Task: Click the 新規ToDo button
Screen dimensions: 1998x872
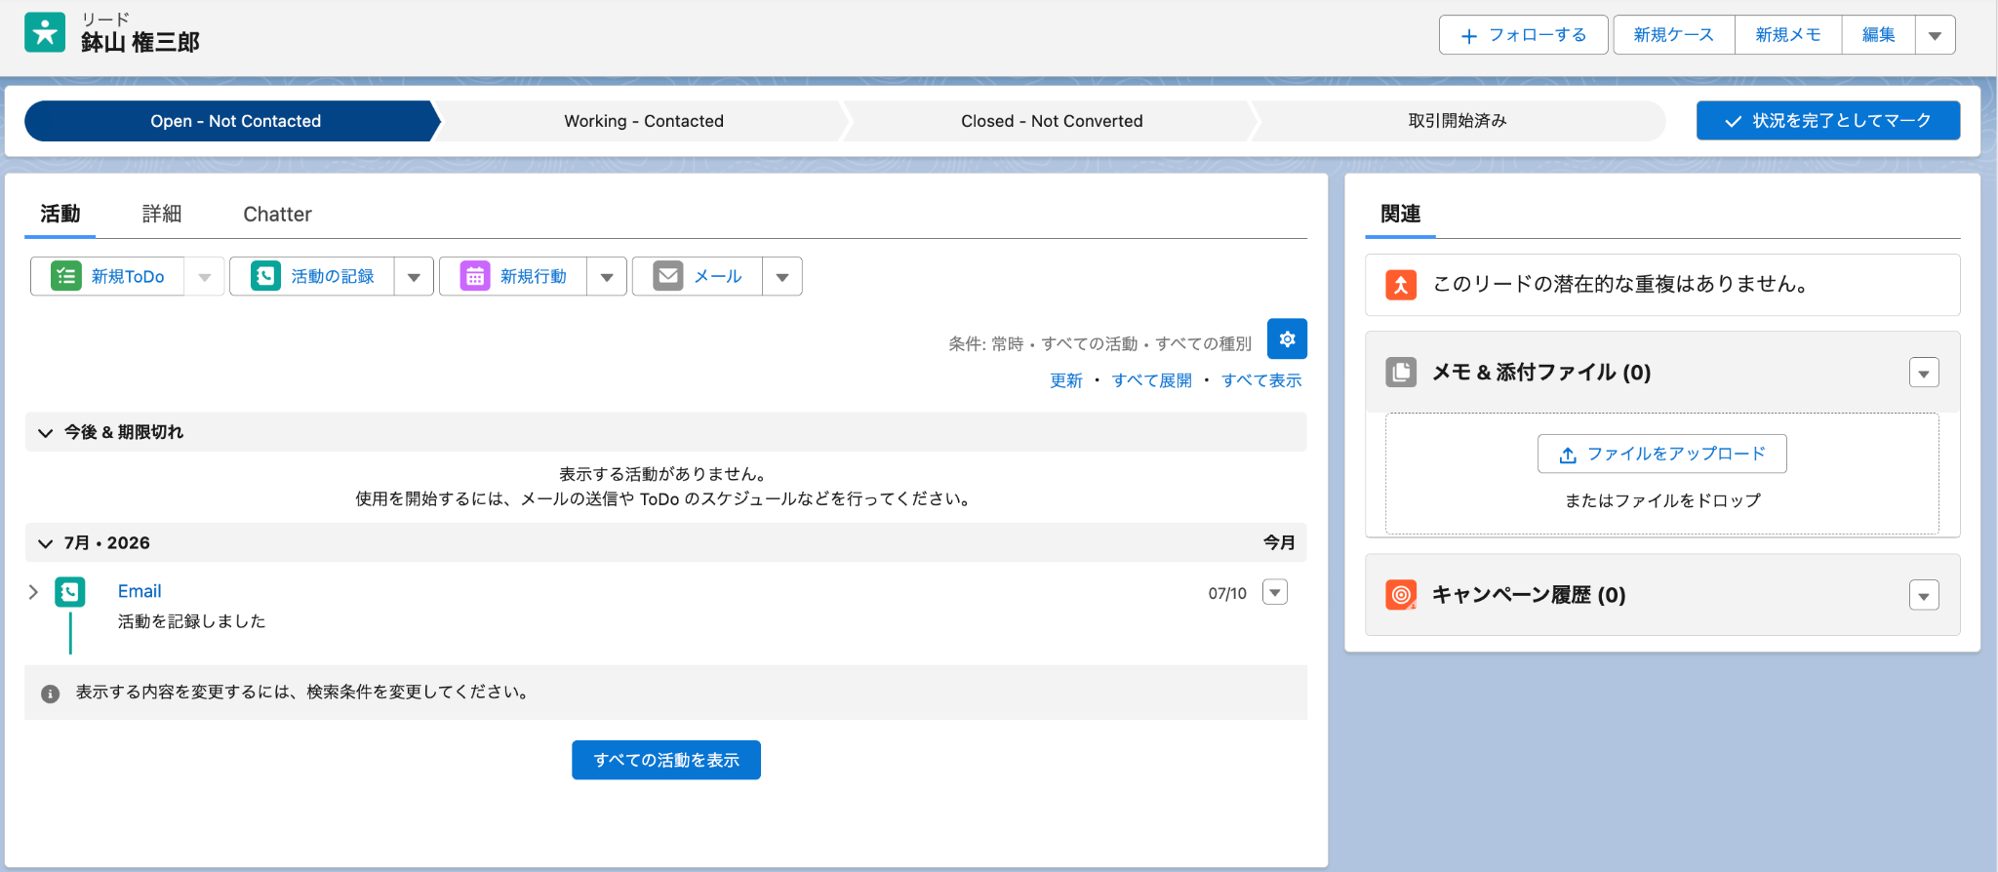Action: pos(107,277)
